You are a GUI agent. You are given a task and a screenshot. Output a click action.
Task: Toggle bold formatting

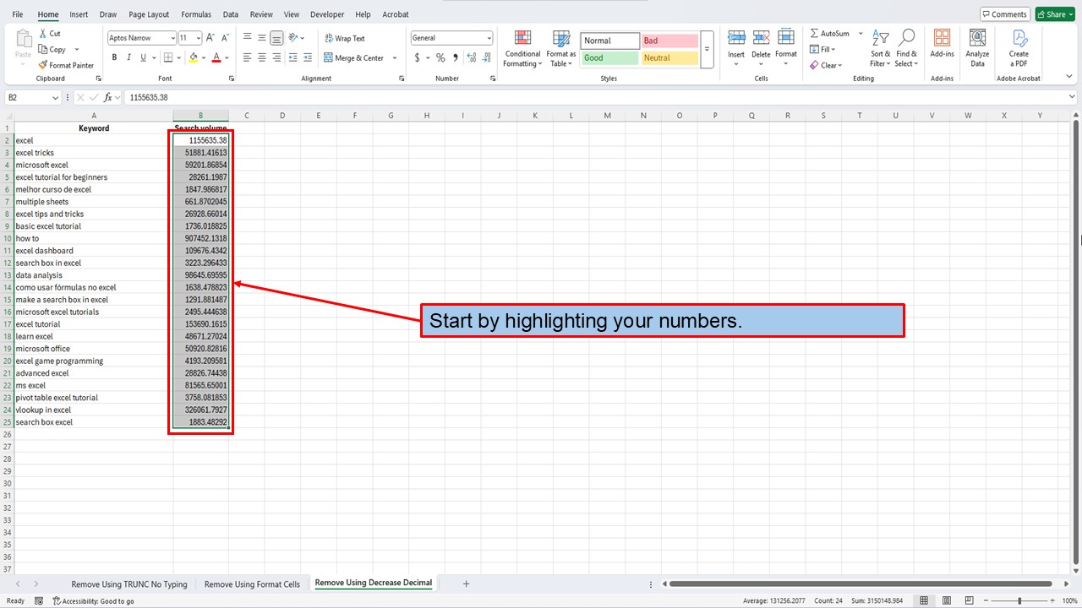tap(114, 57)
